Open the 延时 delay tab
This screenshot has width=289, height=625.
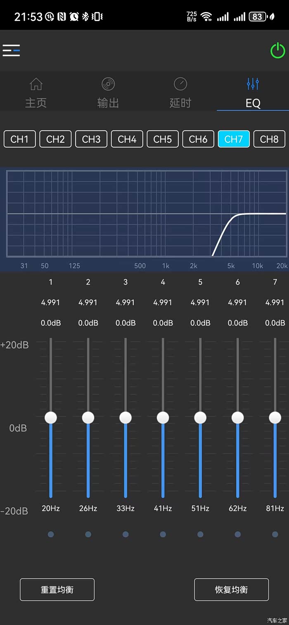[x=180, y=93]
